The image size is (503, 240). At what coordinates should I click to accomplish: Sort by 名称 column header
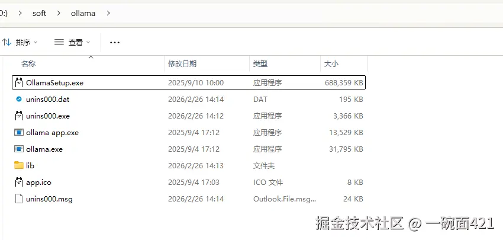28,63
